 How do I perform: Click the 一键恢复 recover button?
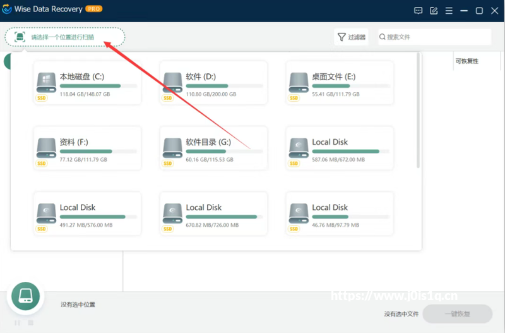tap(457, 313)
